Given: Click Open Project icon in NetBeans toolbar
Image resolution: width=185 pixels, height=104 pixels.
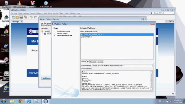Looking at the screenshot, I should click(x=21, y=17).
